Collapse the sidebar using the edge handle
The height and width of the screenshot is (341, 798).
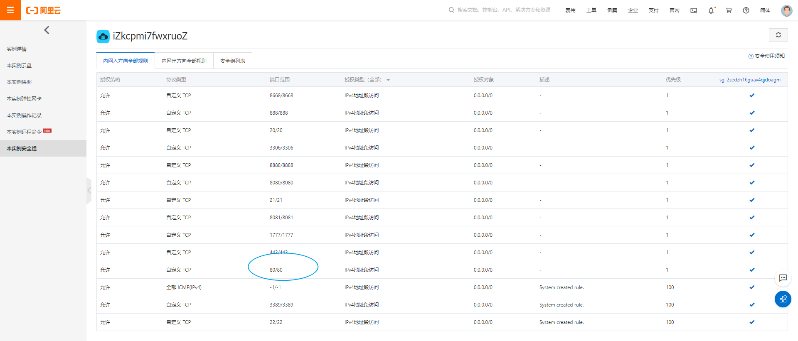(x=89, y=190)
